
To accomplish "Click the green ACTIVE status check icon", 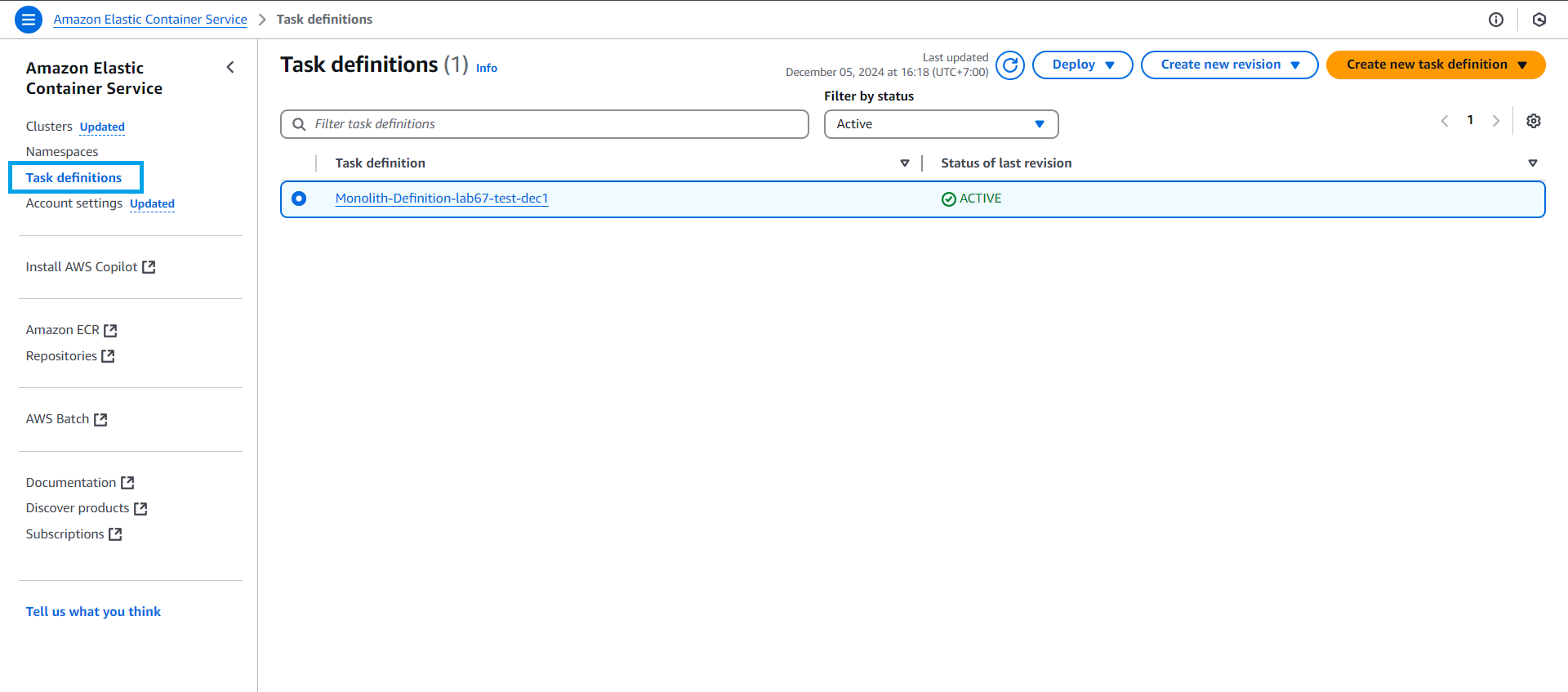I will coord(948,199).
